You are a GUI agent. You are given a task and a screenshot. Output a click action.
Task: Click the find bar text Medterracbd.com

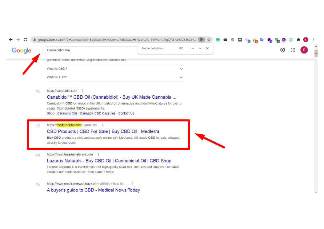[152, 48]
